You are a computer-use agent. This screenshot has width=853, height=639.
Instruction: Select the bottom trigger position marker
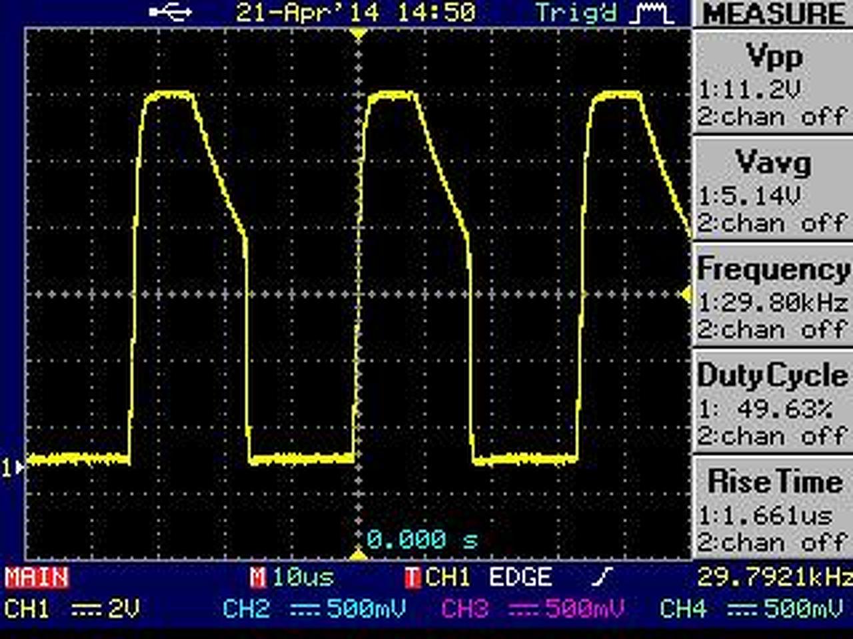(359, 554)
